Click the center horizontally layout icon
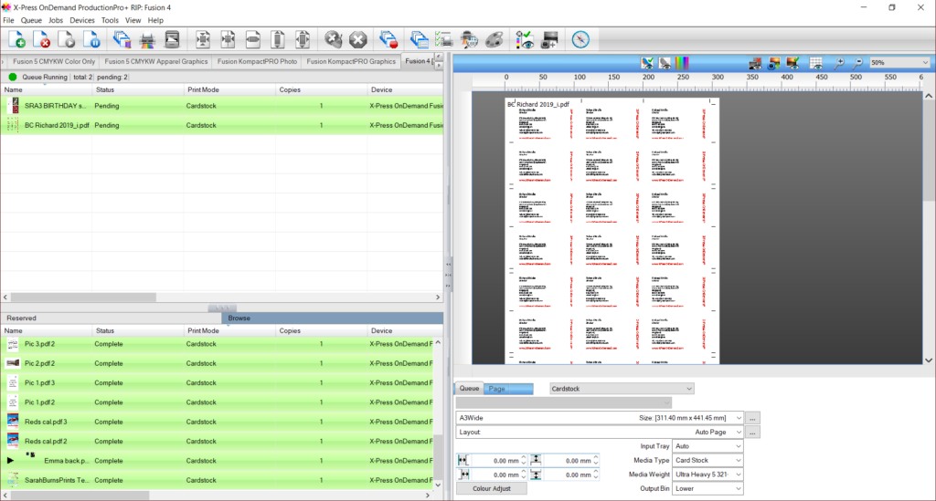This screenshot has height=501, width=936. click(x=228, y=40)
